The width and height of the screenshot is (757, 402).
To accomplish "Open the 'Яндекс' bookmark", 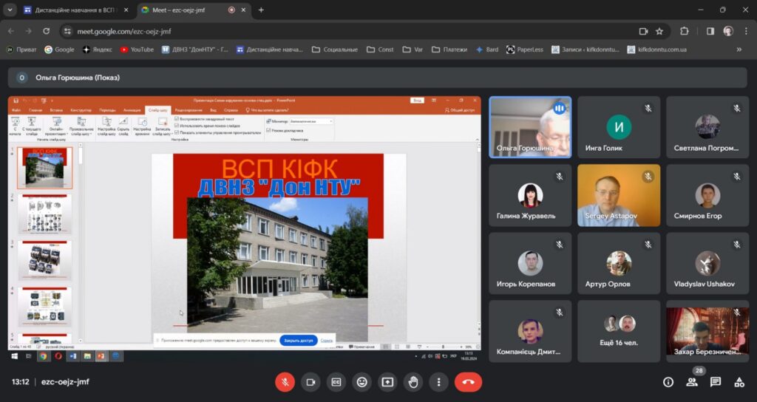I will click(x=97, y=50).
